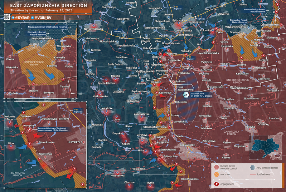This screenshot has height=192, width=286.
Task: Click the QR code in the header
Action: pyautogui.click(x=7, y=17)
